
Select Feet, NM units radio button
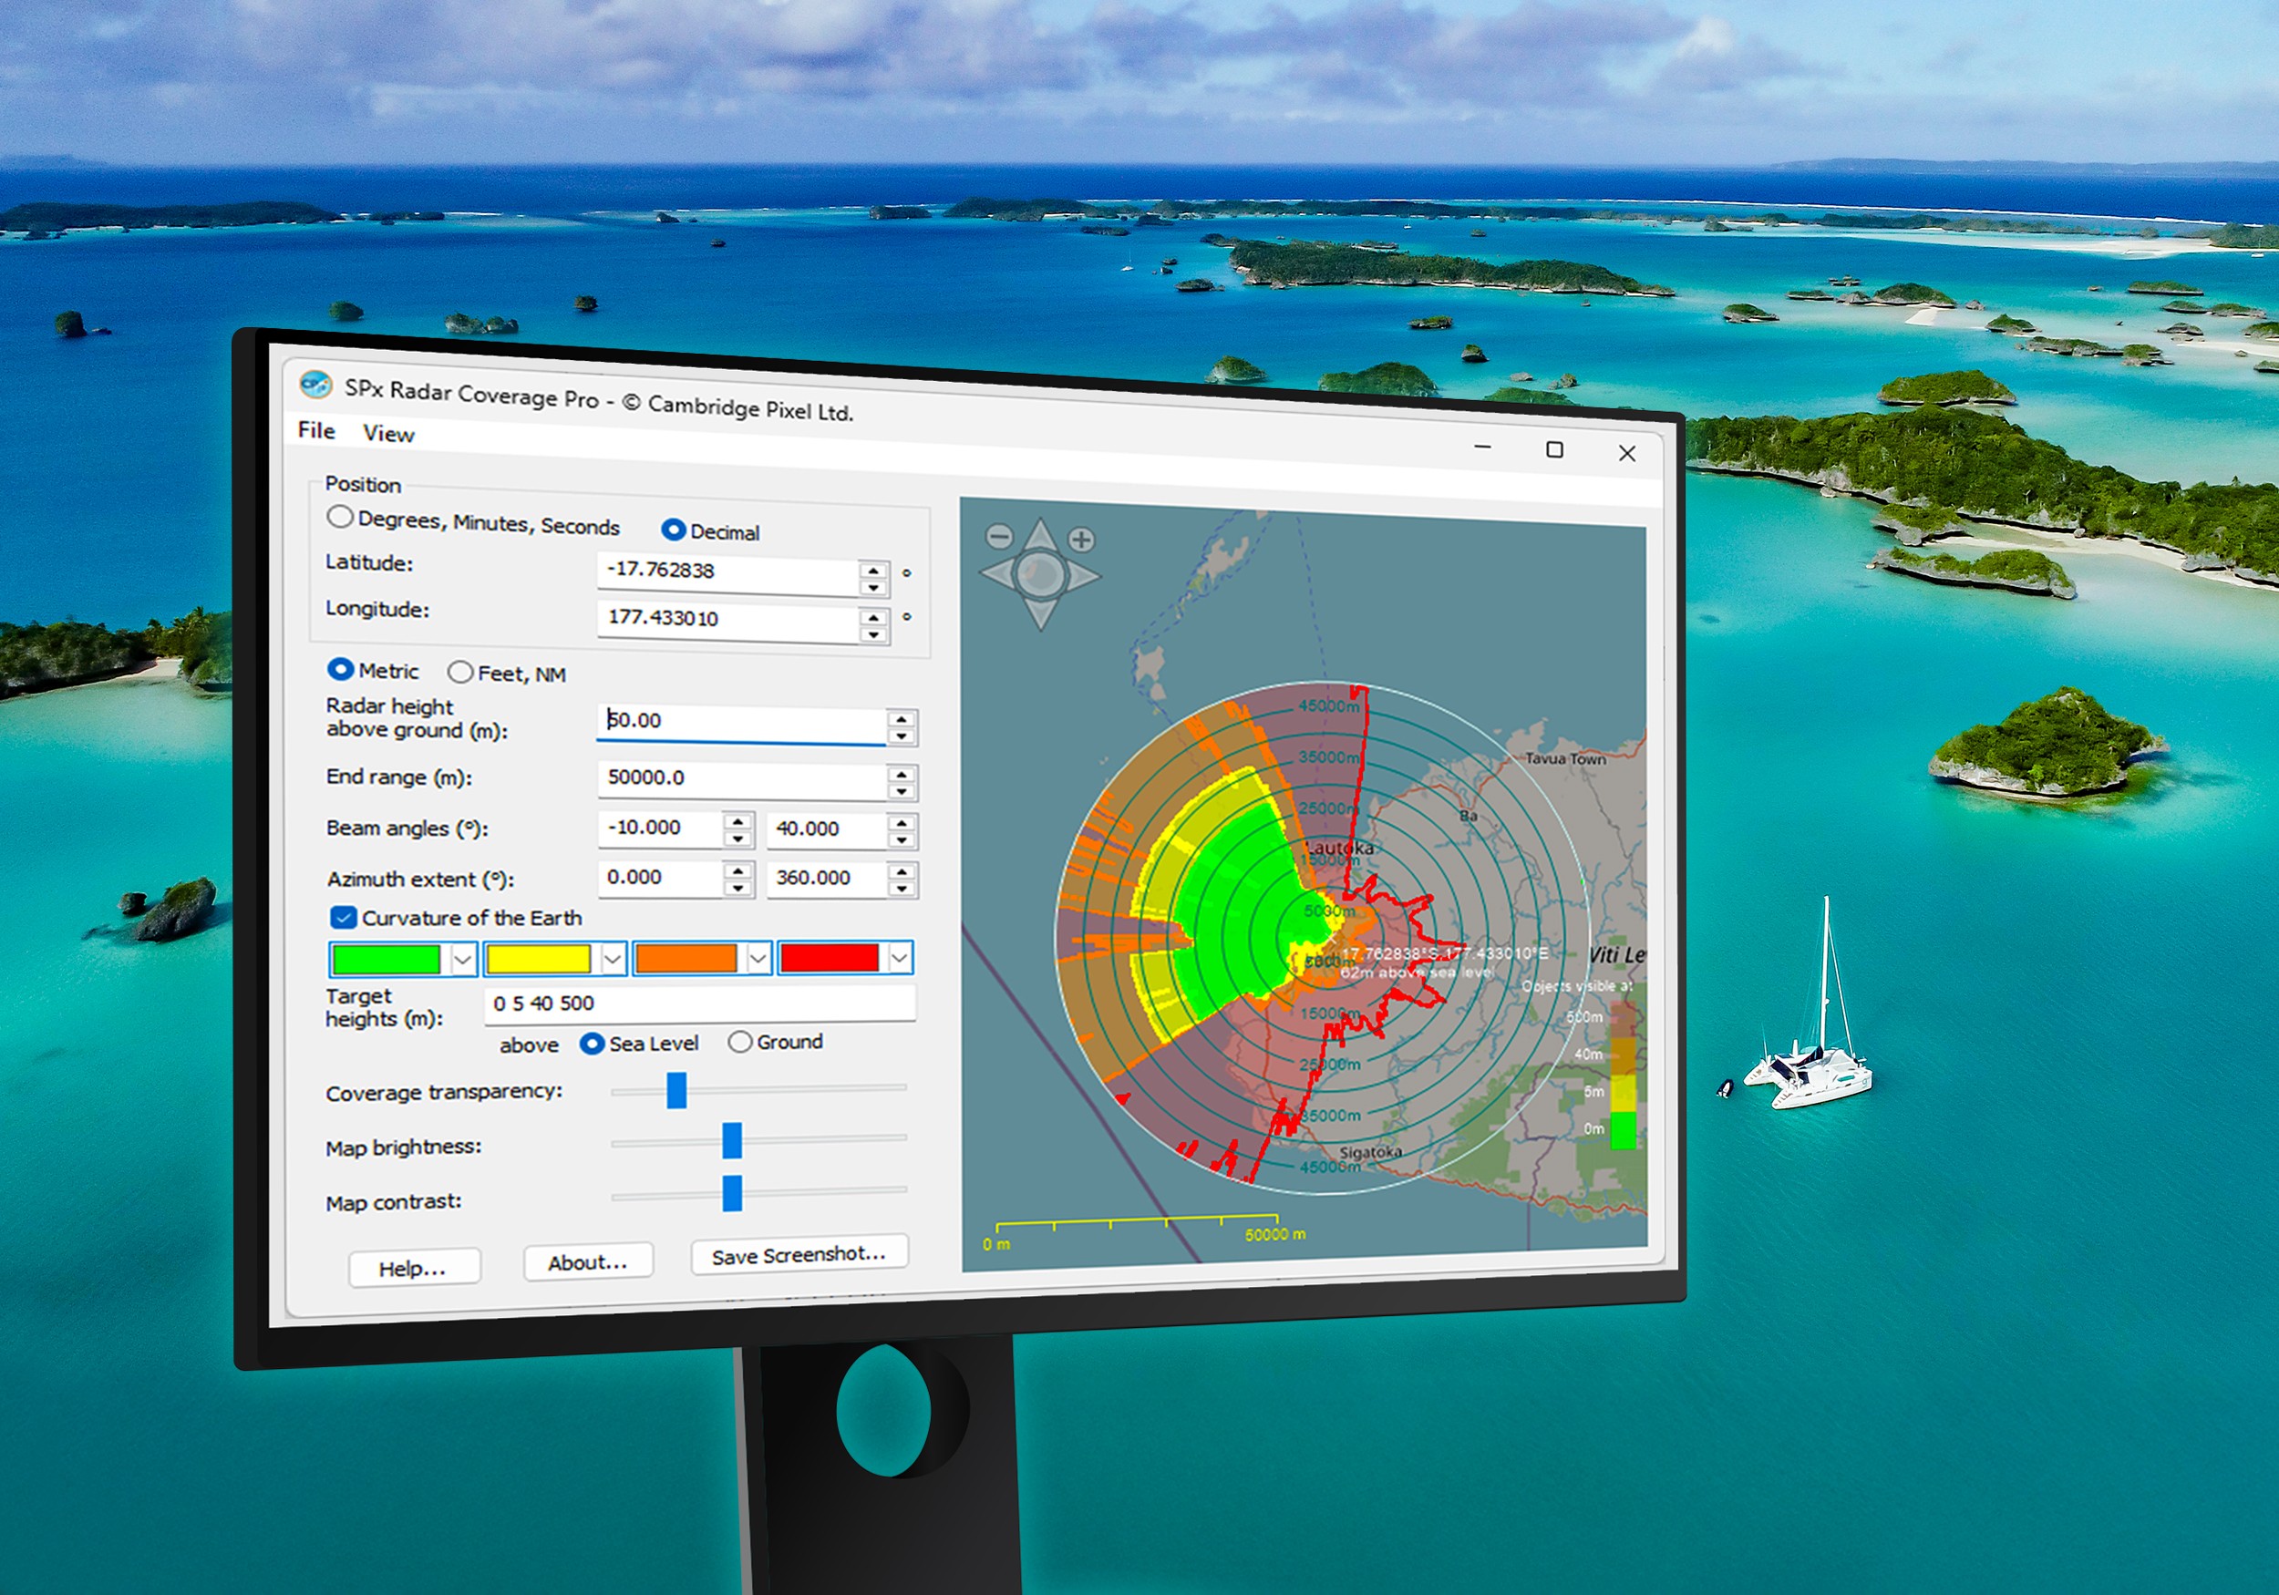[x=459, y=672]
